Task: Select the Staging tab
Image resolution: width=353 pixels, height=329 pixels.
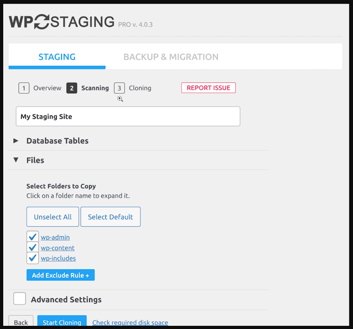Action: coord(57,57)
